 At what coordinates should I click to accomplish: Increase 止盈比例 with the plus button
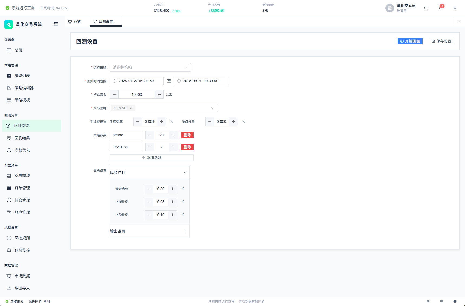click(x=172, y=215)
